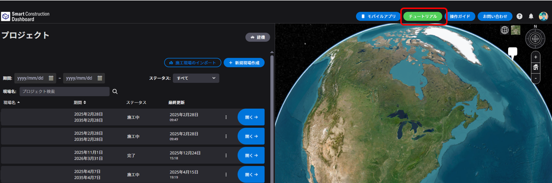
Task: Click the search magnifier icon beside project search
Action: click(115, 92)
